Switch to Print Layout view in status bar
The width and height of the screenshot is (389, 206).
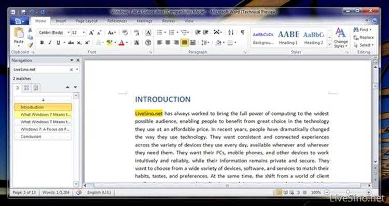click(279, 193)
